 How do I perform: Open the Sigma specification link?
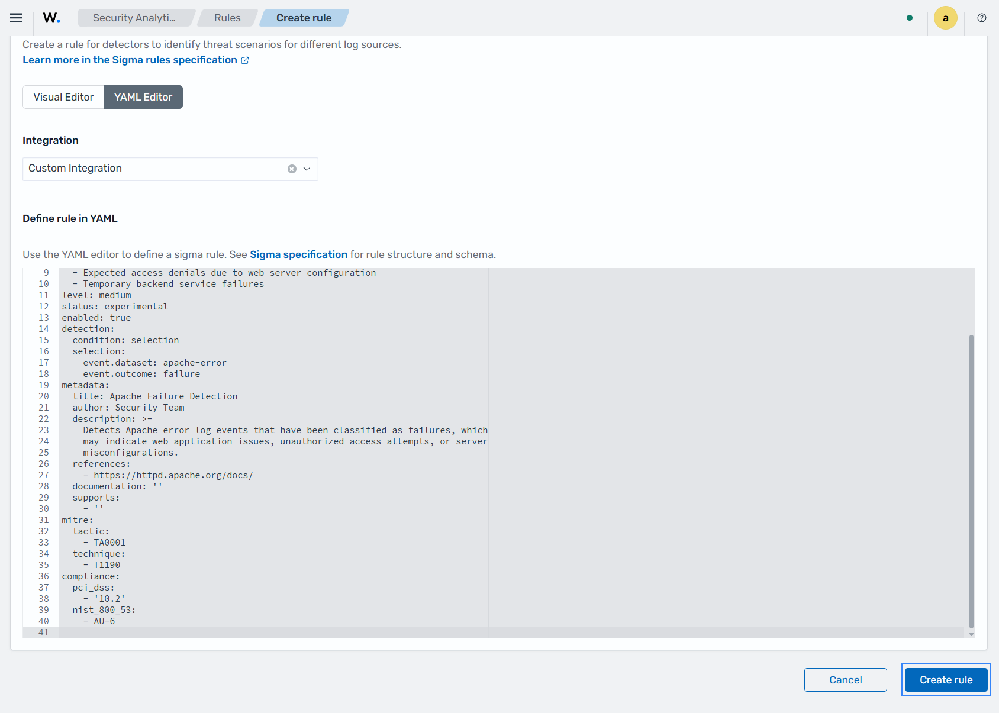298,254
